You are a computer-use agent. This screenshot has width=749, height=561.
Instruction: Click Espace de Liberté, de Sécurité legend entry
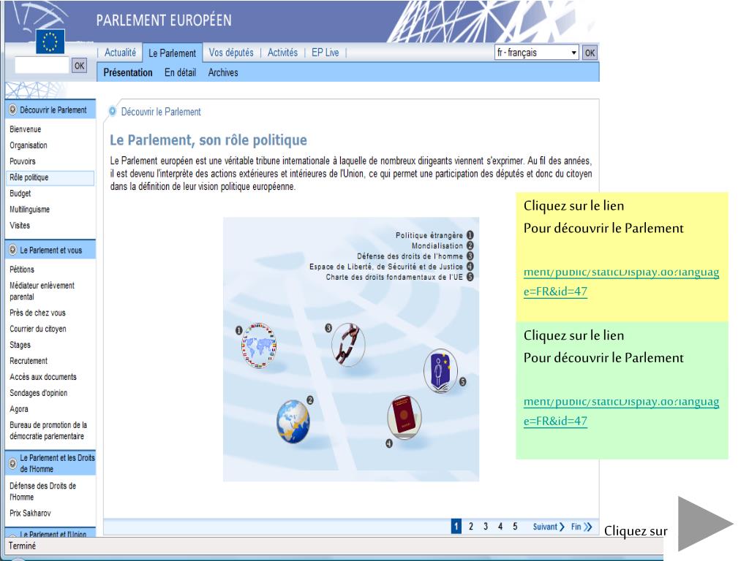tap(391, 267)
